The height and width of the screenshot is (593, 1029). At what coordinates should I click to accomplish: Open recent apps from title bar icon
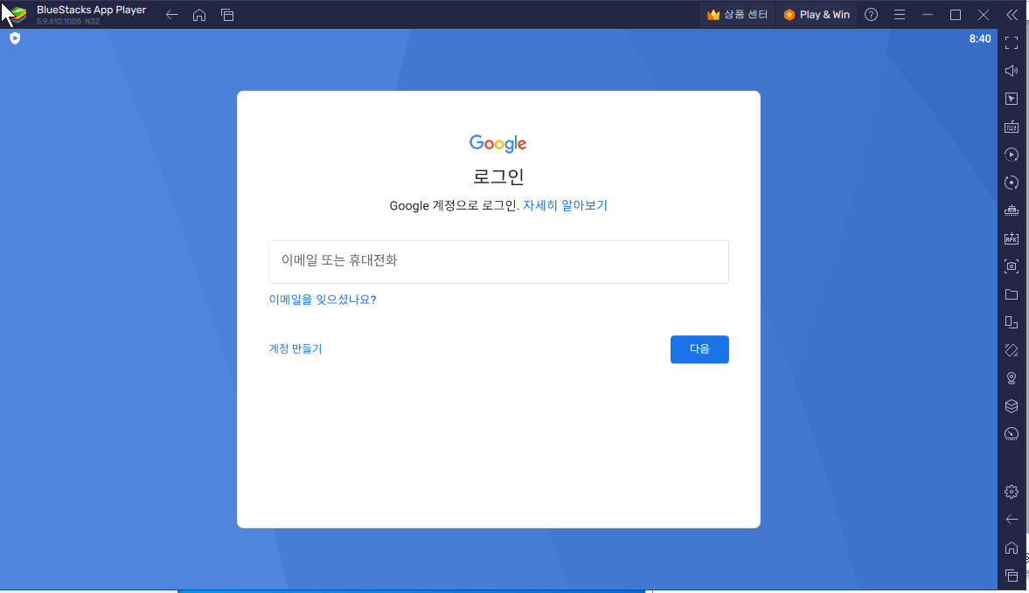[x=227, y=15]
